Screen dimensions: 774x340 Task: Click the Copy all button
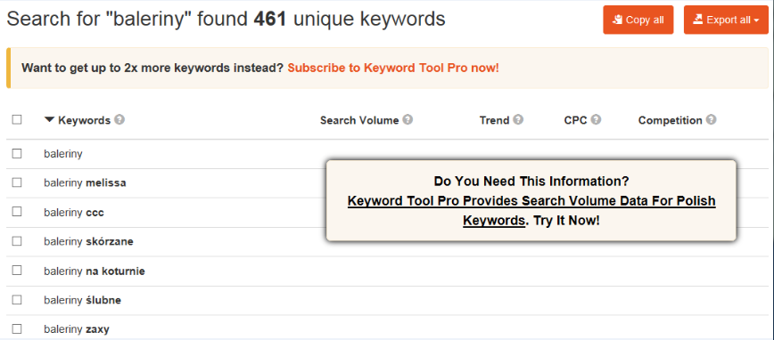pos(638,20)
